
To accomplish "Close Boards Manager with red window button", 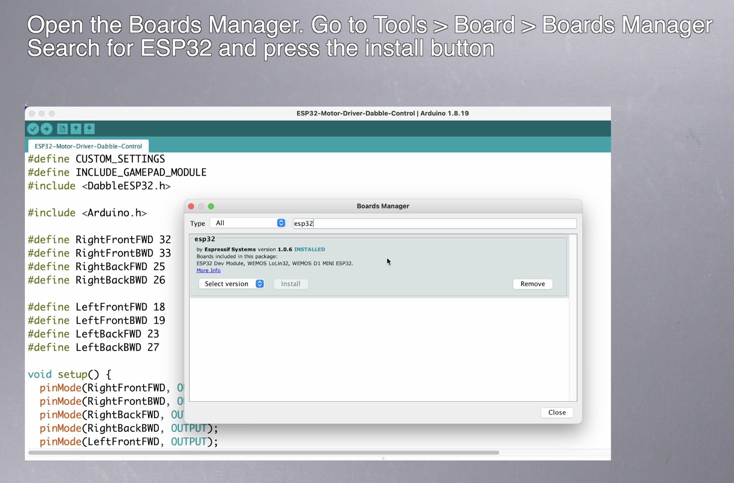I will [191, 206].
